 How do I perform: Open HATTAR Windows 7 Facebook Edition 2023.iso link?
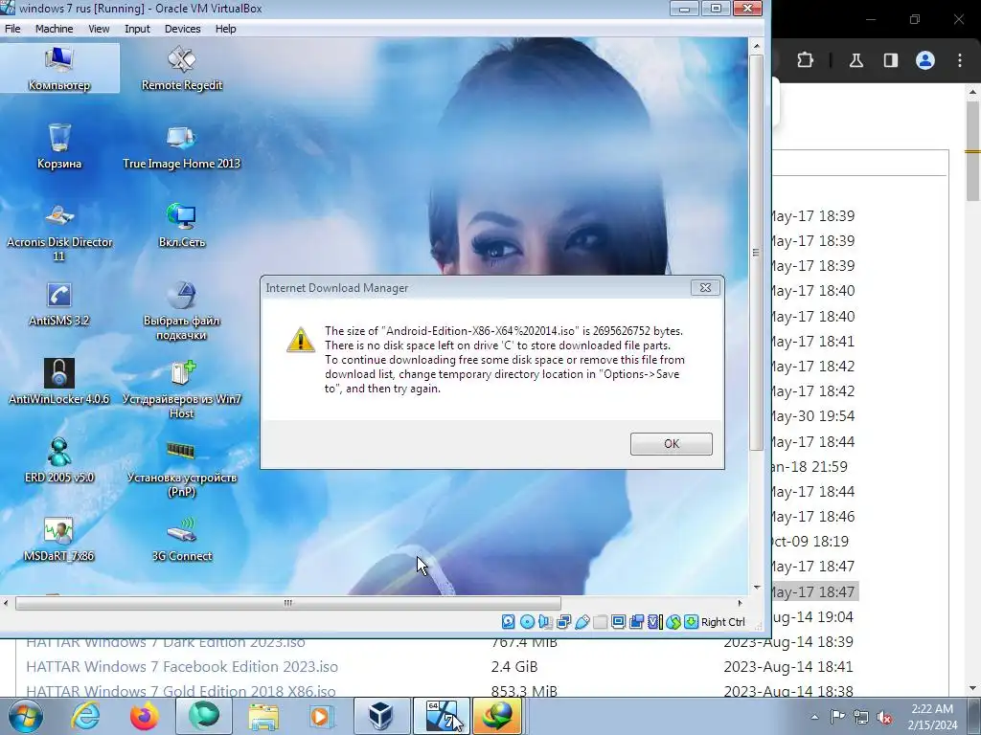click(182, 667)
